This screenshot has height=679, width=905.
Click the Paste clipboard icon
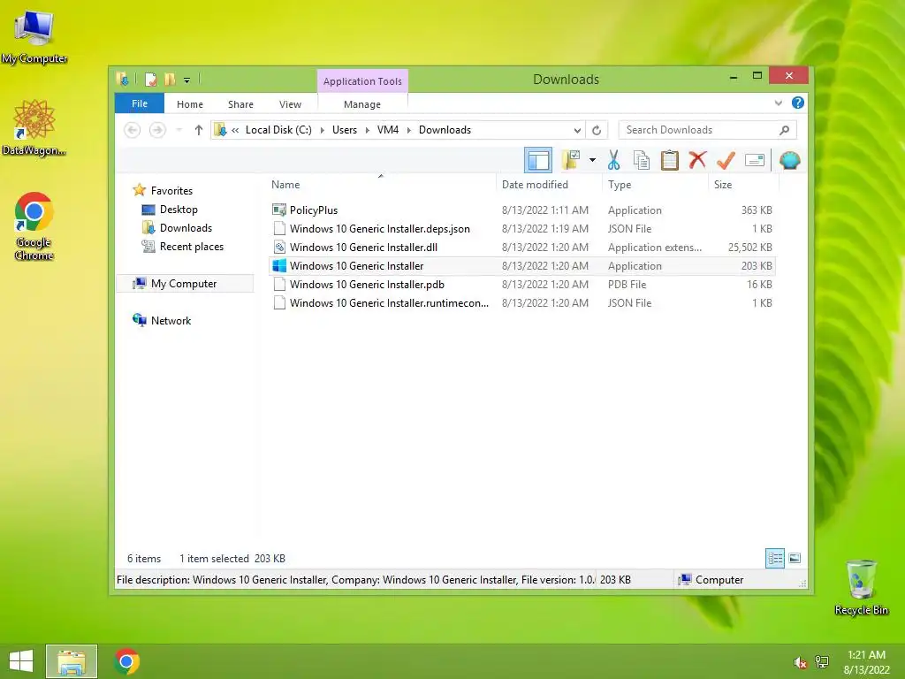670,160
